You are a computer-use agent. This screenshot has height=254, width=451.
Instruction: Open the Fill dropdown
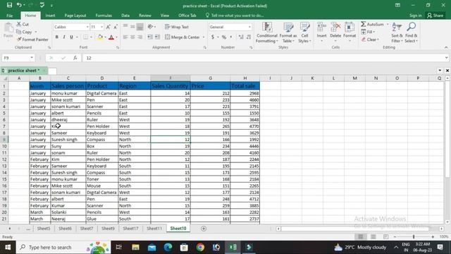(x=368, y=32)
